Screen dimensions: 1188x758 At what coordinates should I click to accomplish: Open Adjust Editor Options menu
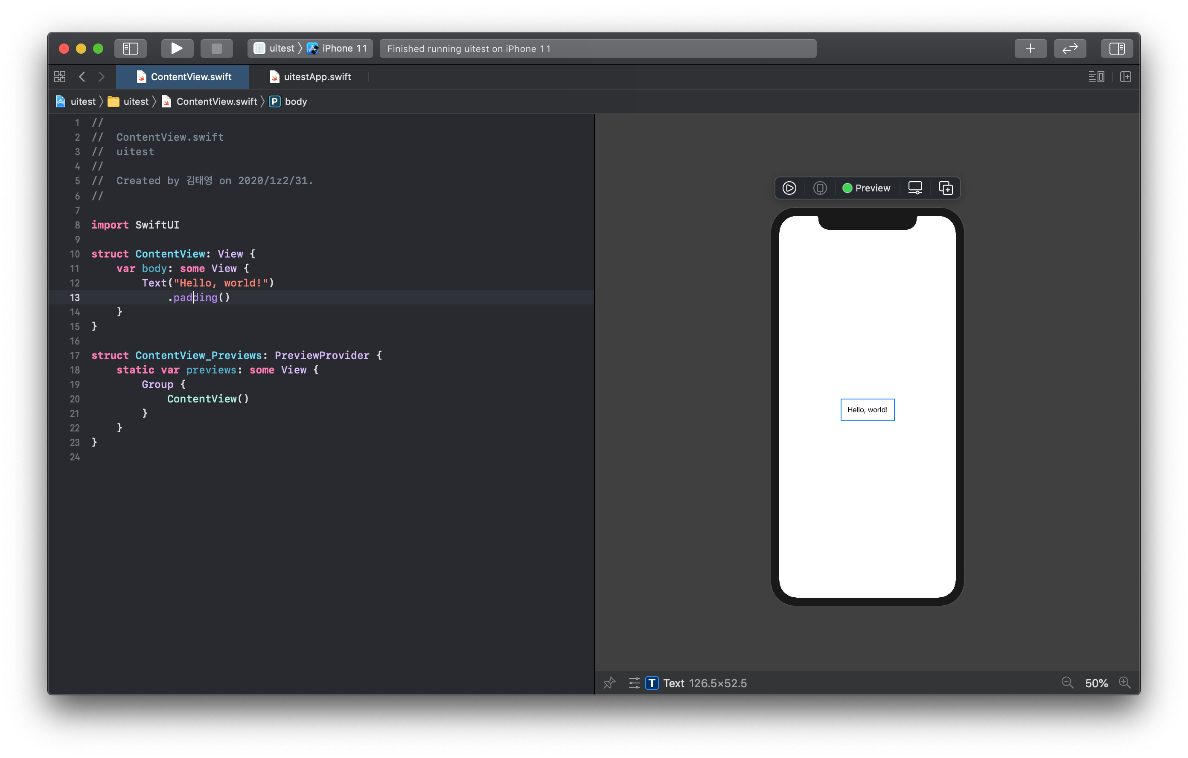(1096, 77)
